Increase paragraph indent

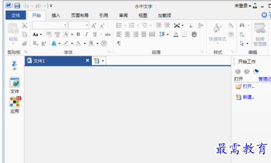[x=167, y=25]
